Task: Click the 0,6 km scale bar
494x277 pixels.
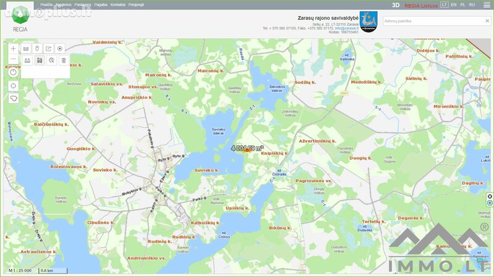Action: pos(53,270)
